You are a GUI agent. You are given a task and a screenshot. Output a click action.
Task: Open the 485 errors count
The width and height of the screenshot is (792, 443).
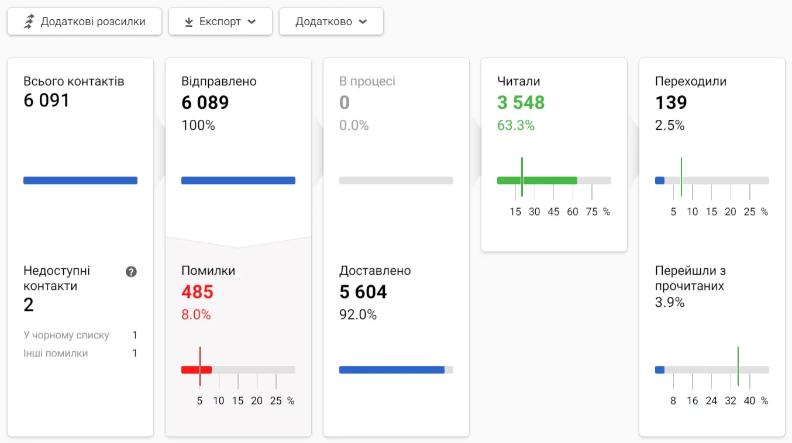197,292
